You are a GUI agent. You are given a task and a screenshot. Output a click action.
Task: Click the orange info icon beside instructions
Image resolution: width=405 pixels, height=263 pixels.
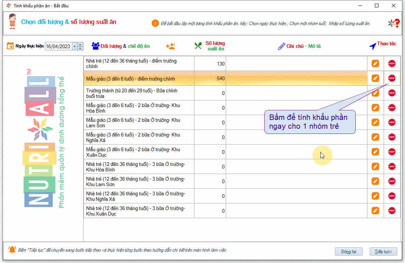tap(155, 23)
